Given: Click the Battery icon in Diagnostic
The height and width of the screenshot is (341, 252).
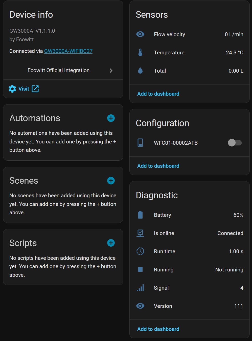Looking at the screenshot, I should 140,215.
